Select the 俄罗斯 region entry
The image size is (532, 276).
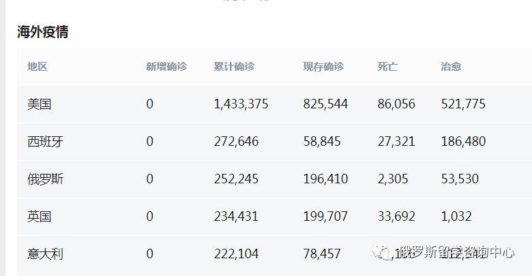(46, 179)
